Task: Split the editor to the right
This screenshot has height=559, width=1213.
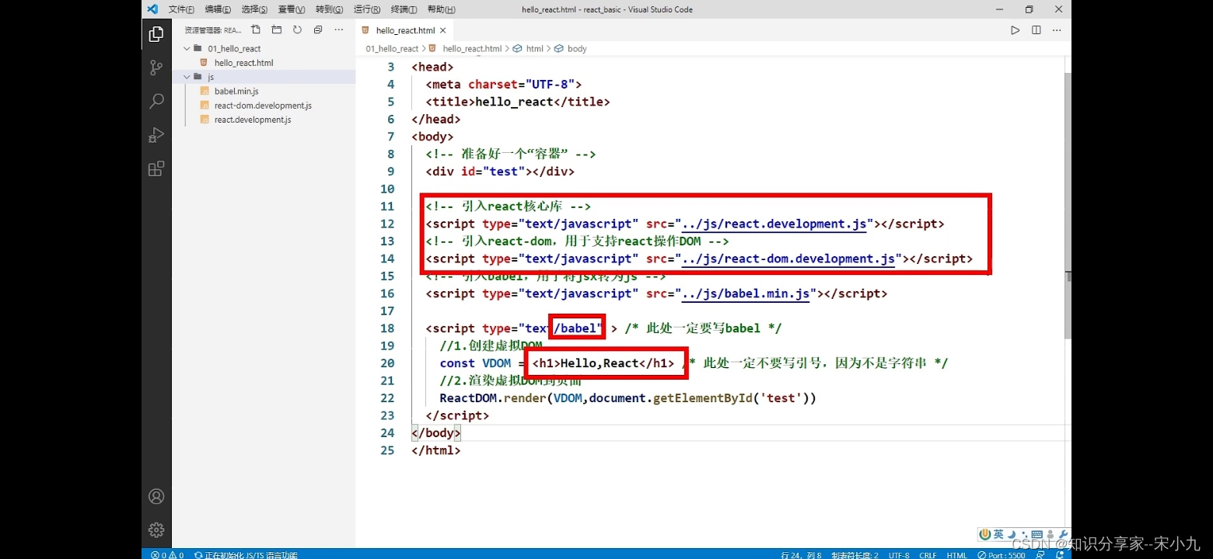Action: pyautogui.click(x=1036, y=30)
